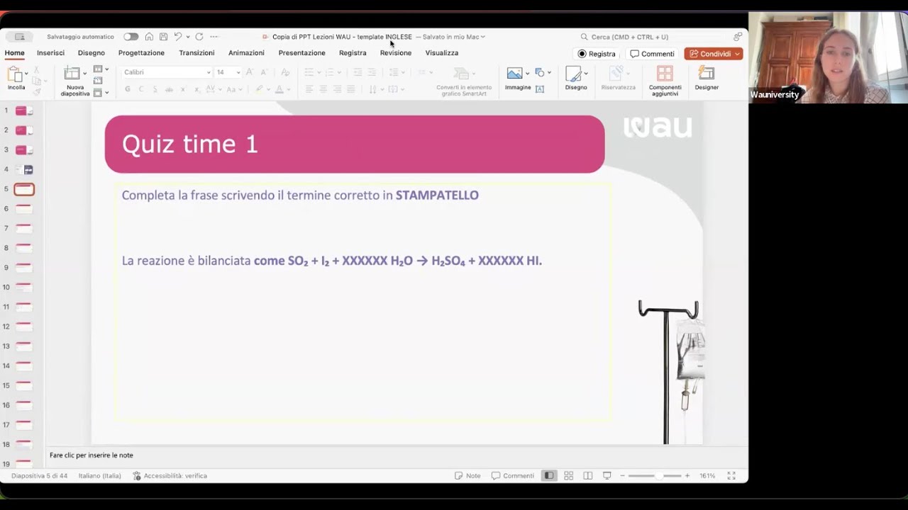Switch to normal view icon
Screen dimensions: 908x510
point(549,476)
